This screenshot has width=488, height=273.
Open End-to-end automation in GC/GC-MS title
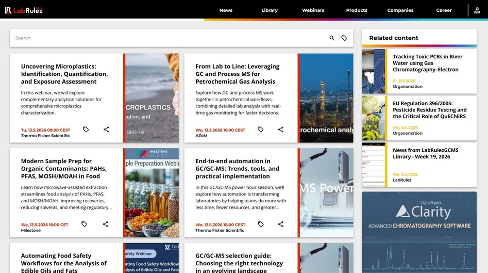click(x=238, y=169)
